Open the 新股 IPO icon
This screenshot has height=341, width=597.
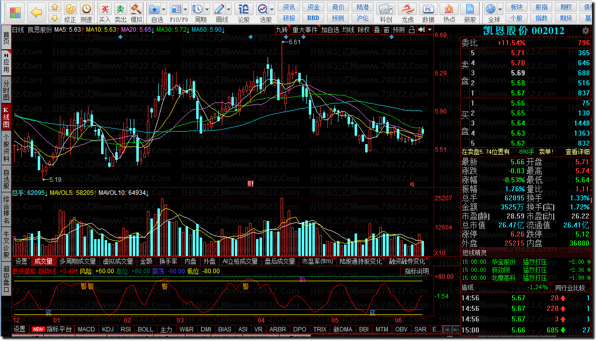tap(470, 9)
